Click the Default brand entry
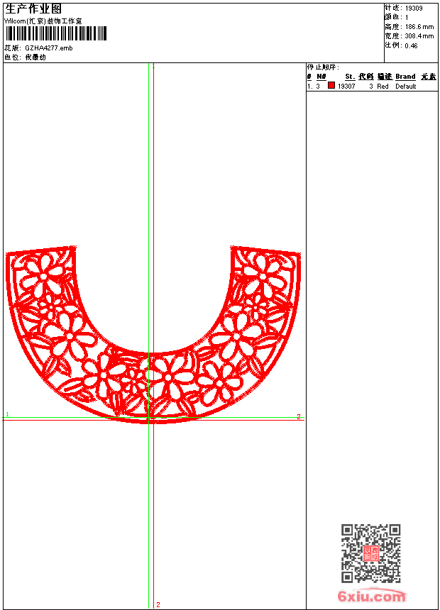440x610 pixels. tap(406, 87)
